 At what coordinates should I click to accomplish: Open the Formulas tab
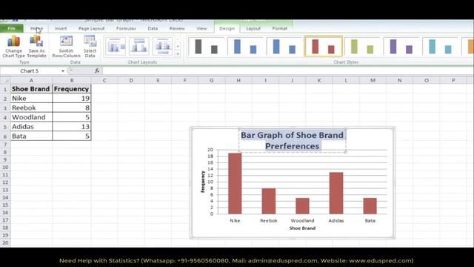click(126, 28)
